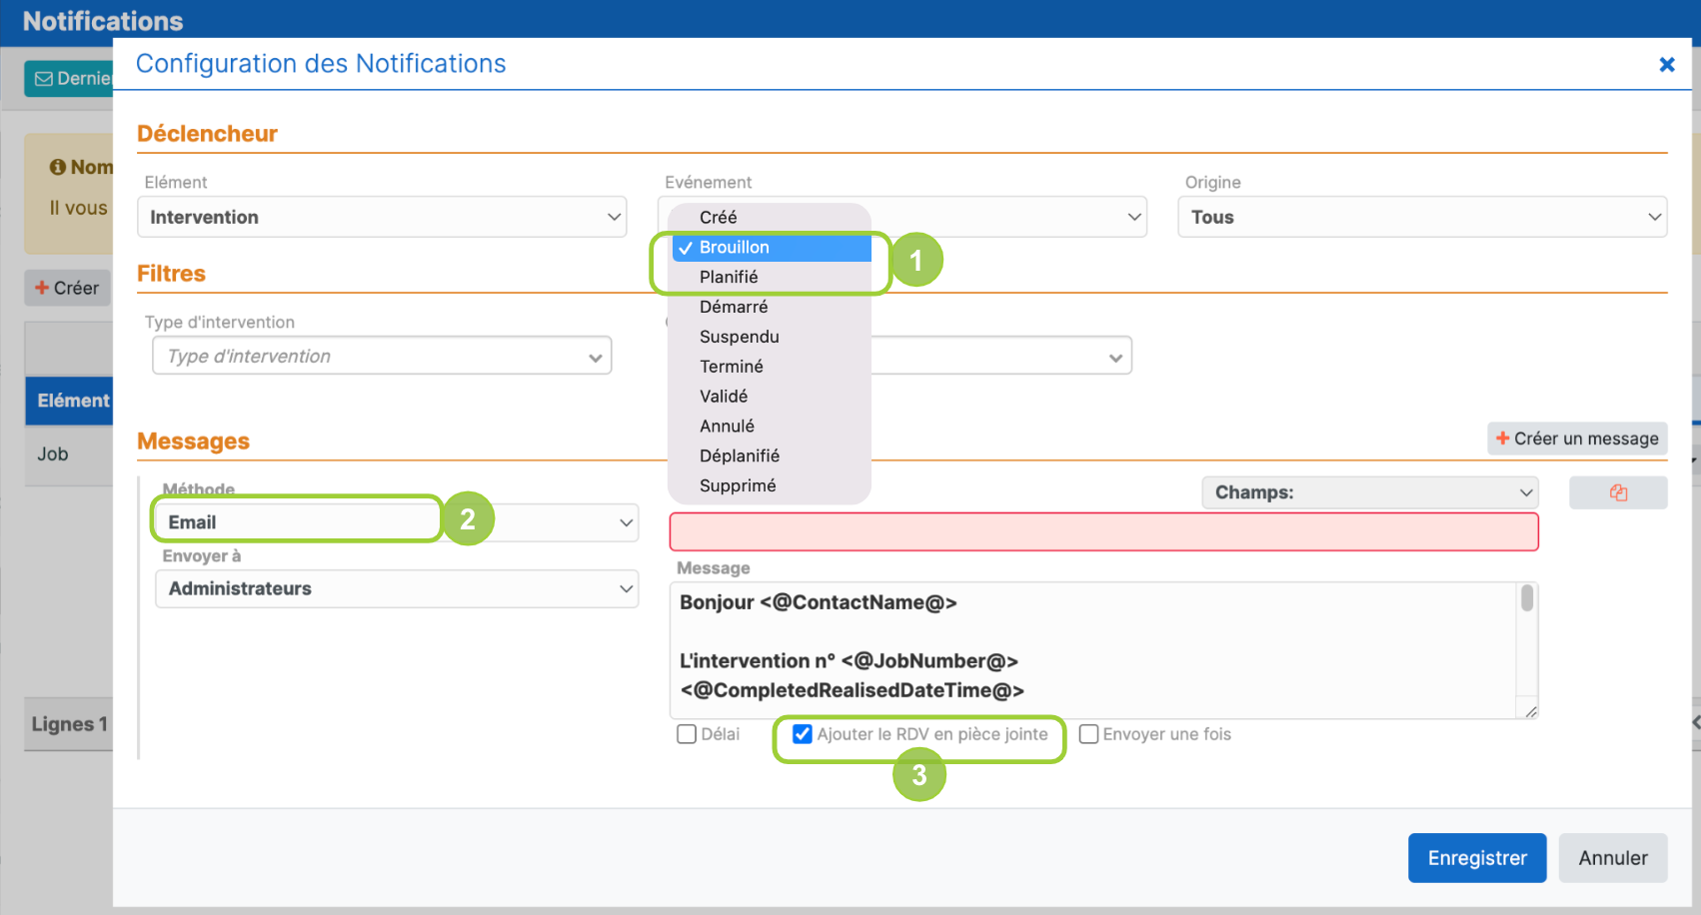This screenshot has width=1701, height=915.
Task: Select Déplanifié in the event list
Action: [770, 456]
